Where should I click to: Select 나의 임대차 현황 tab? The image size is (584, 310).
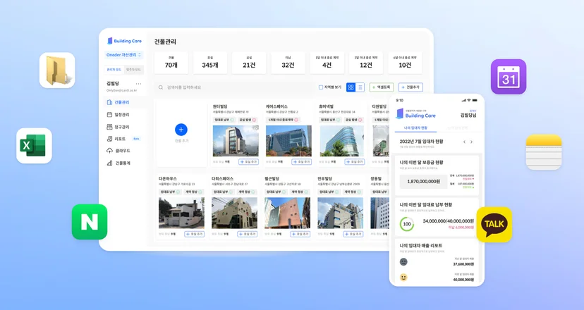click(415, 128)
